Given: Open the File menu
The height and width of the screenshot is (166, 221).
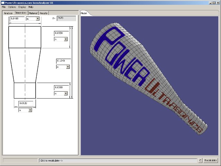Looking at the screenshot, I should tap(4, 7).
